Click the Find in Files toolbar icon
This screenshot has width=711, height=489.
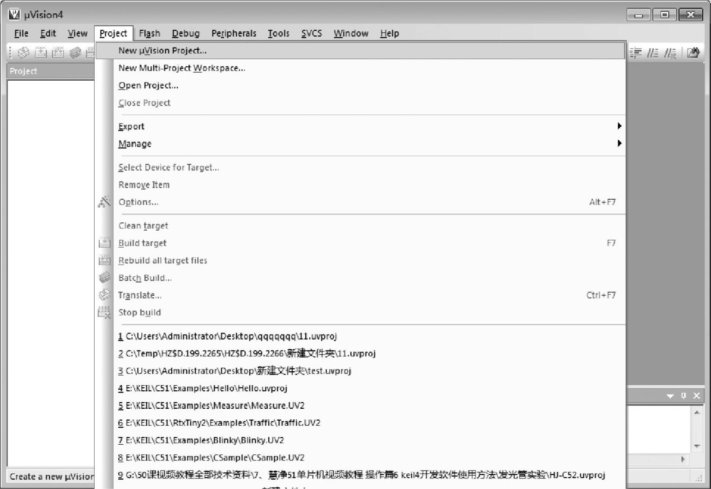pyautogui.click(x=693, y=53)
